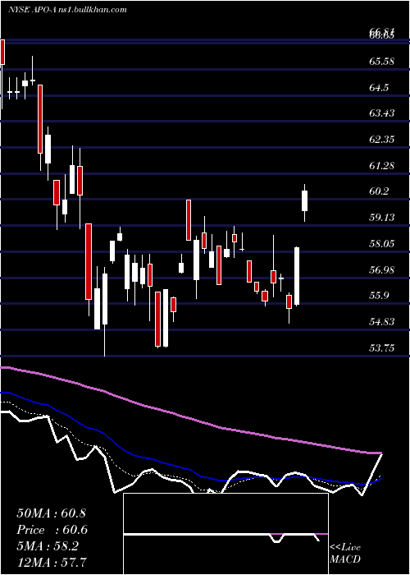Select the first red candlestick at chart top
410x575 pixels.
[x=2, y=52]
